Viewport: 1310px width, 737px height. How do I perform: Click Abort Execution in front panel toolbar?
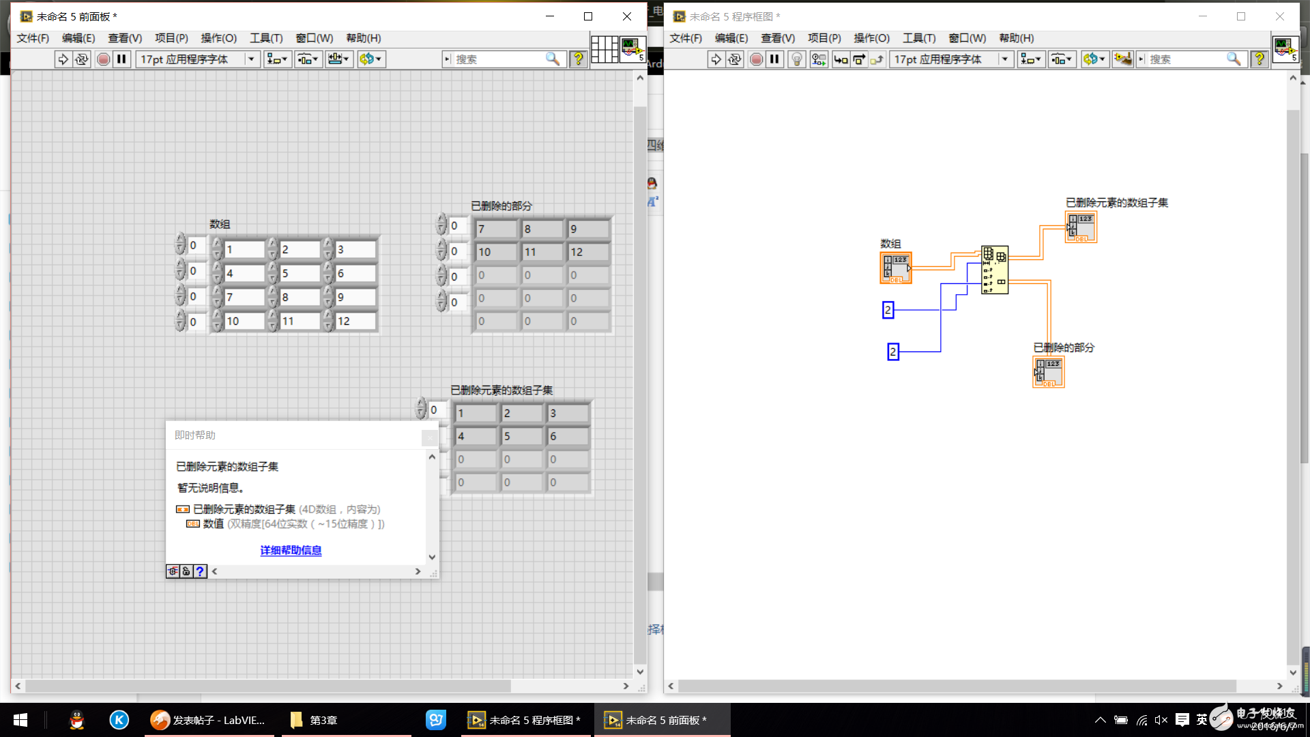pos(103,59)
